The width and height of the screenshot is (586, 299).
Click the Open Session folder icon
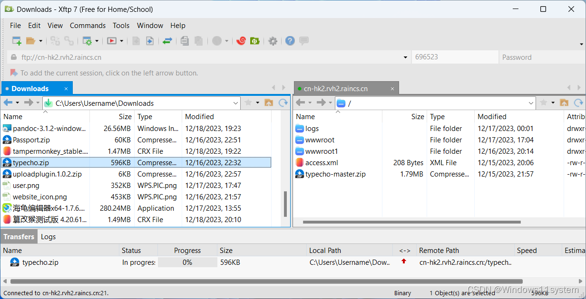(31, 41)
